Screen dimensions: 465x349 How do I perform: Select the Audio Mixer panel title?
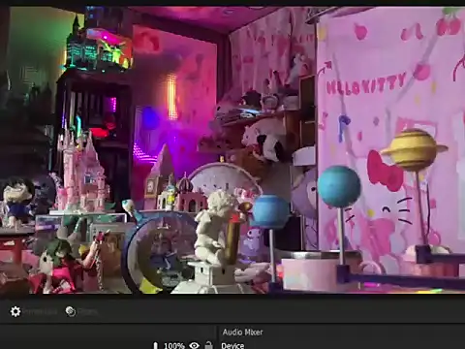pos(242,333)
